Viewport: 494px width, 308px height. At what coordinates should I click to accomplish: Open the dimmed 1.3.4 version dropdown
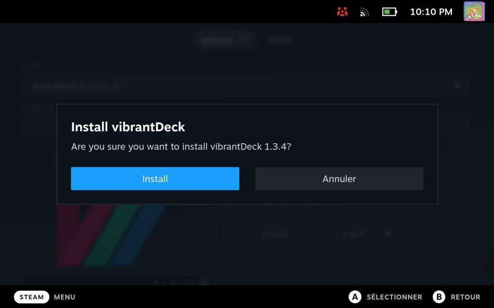pos(366,234)
